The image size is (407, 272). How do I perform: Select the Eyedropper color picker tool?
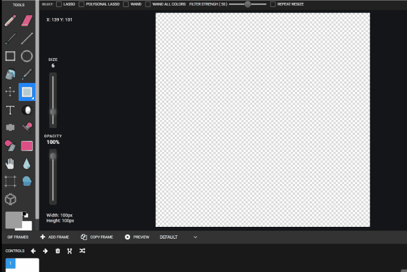click(27, 74)
